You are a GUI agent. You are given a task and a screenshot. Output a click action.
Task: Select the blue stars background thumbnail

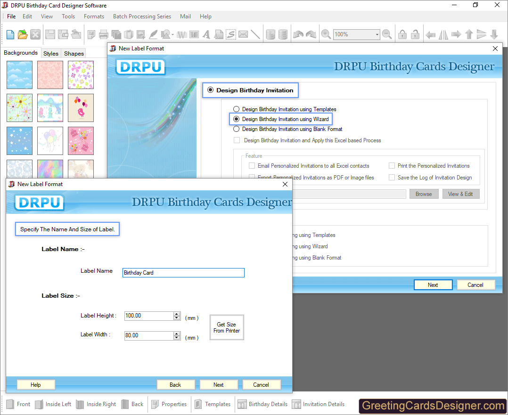pyautogui.click(x=19, y=141)
